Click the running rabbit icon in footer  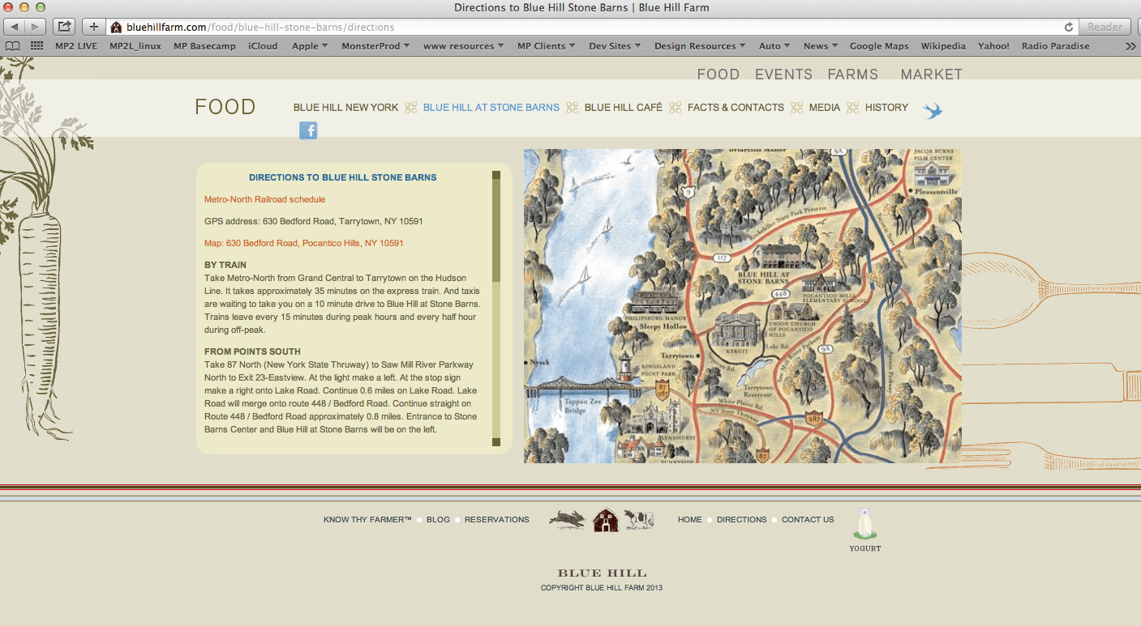point(568,520)
